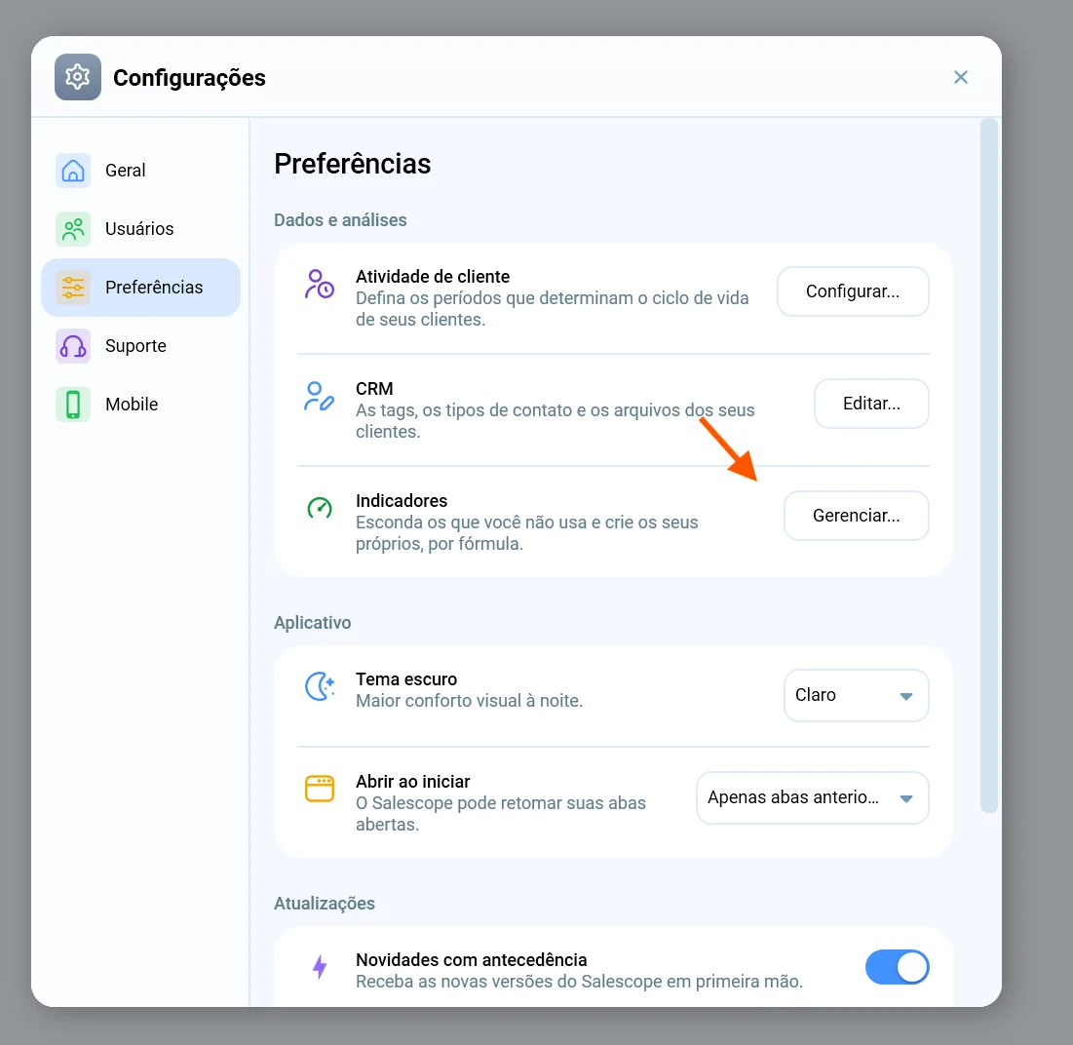Click the Configurações gear icon in header
This screenshot has width=1073, height=1045.
click(77, 77)
